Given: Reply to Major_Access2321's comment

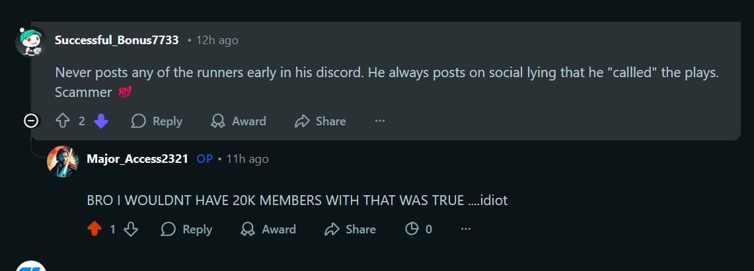Looking at the screenshot, I should click(x=186, y=229).
